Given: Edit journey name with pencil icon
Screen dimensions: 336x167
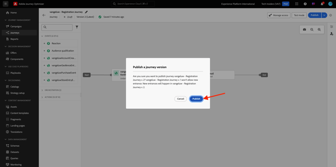Looking at the screenshot, I should [x=86, y=12].
